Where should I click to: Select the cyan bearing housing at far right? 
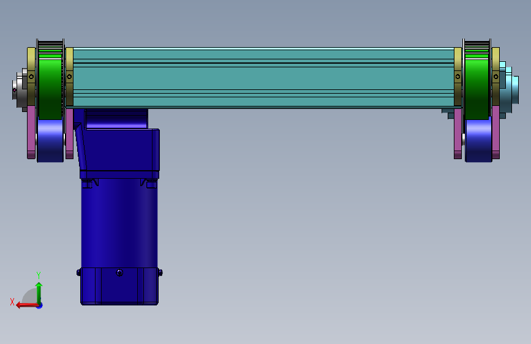[509, 89]
